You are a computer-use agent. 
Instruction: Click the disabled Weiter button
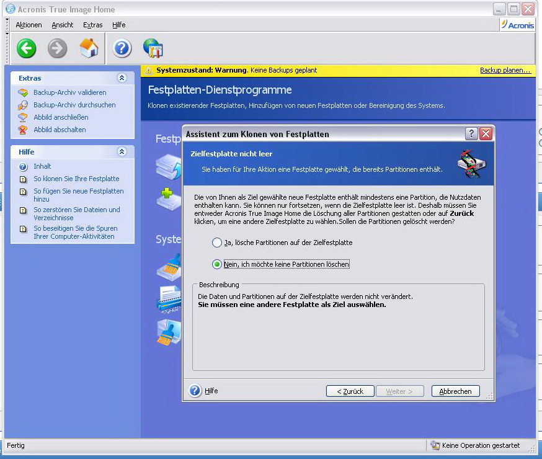[399, 391]
